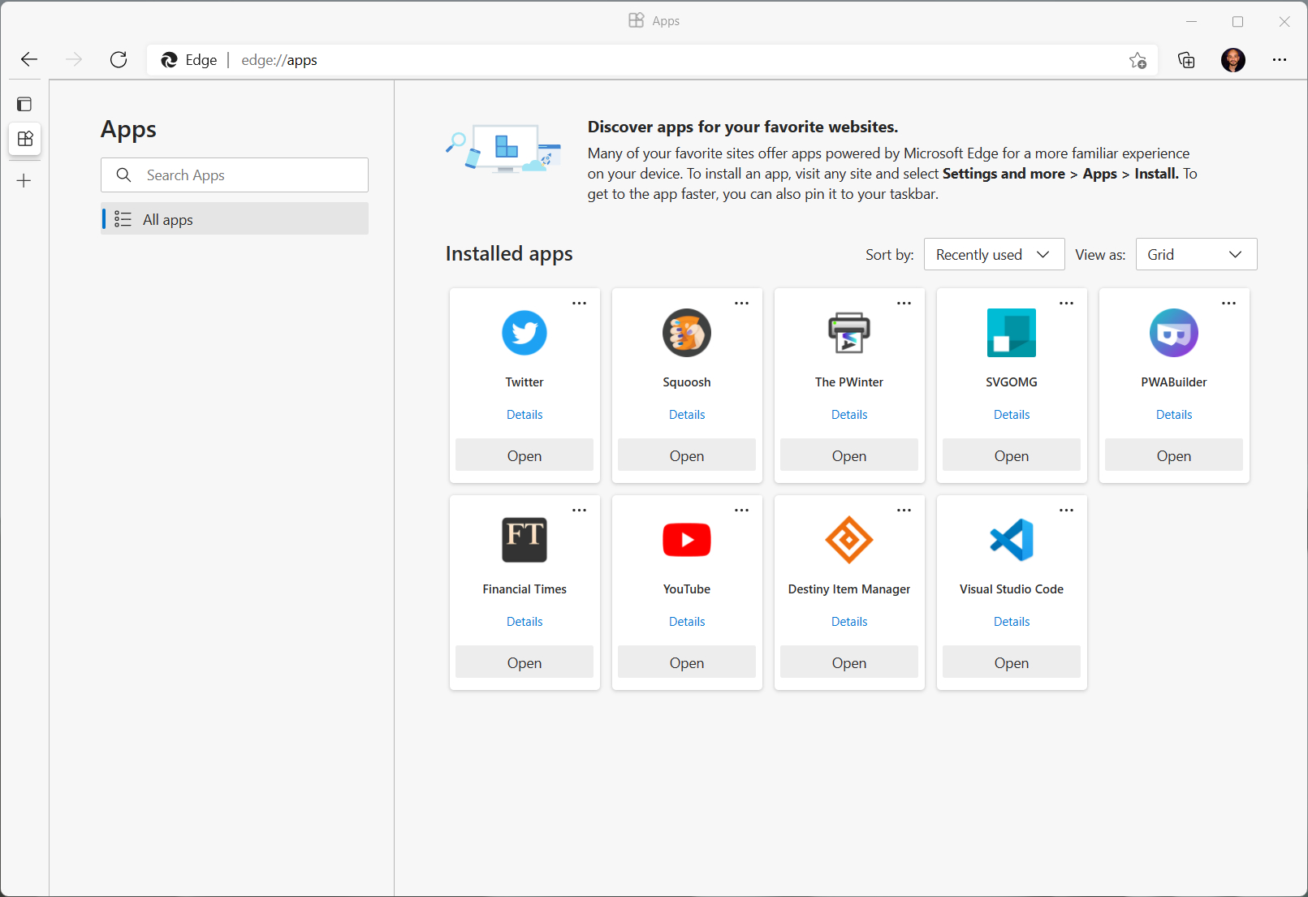Viewport: 1308px width, 897px height.
Task: Click the Financial Times FT icon
Action: 524,540
